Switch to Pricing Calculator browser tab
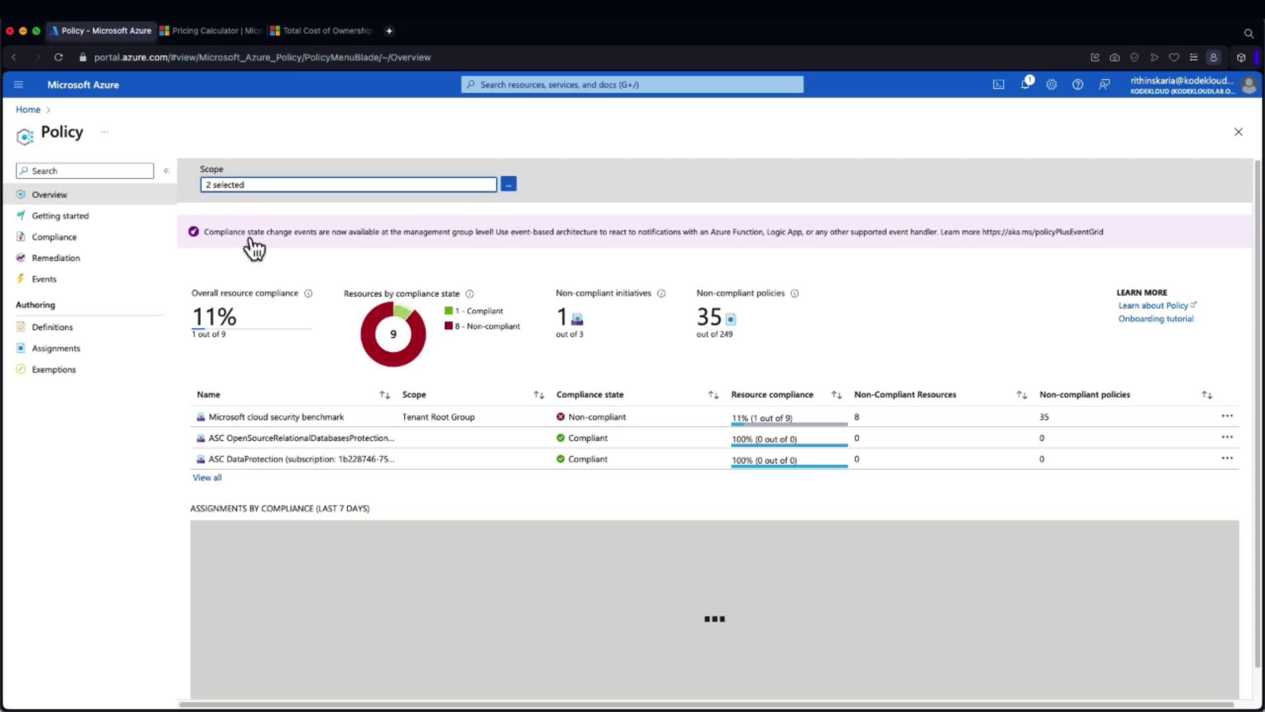The height and width of the screenshot is (712, 1265). click(211, 30)
